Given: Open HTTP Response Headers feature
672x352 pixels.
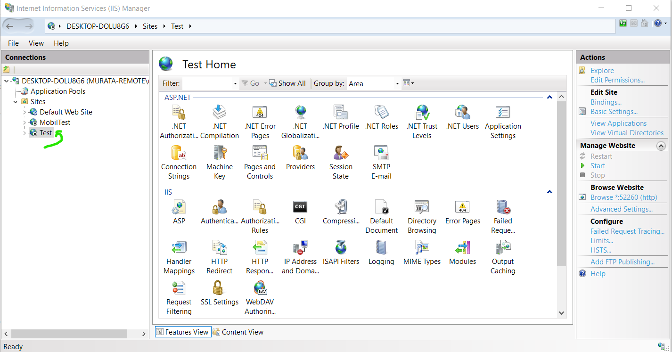Looking at the screenshot, I should coord(260,257).
